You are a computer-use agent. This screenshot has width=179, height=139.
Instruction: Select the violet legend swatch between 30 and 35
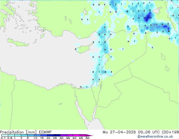pos(63,135)
